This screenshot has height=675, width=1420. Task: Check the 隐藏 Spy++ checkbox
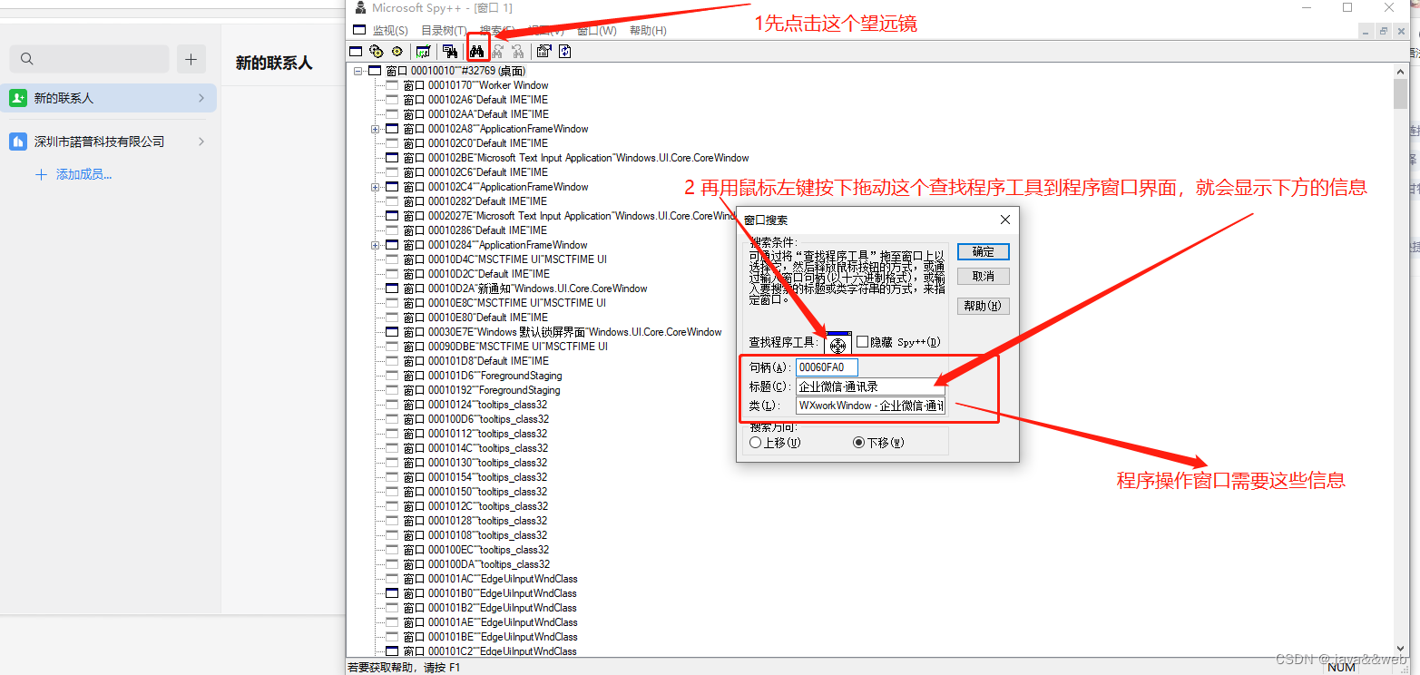pos(862,342)
